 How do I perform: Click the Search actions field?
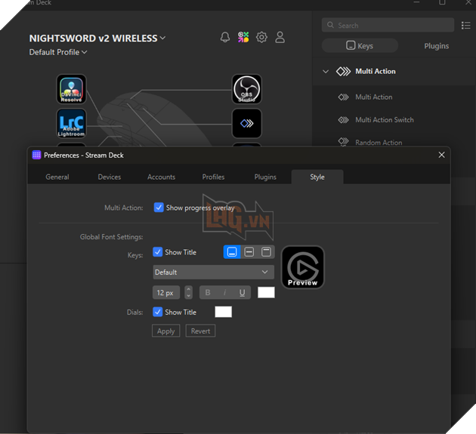tap(388, 25)
